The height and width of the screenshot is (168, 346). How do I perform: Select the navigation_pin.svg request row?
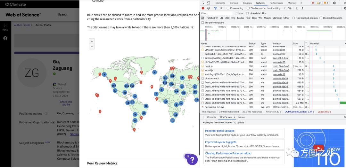pos(273,107)
